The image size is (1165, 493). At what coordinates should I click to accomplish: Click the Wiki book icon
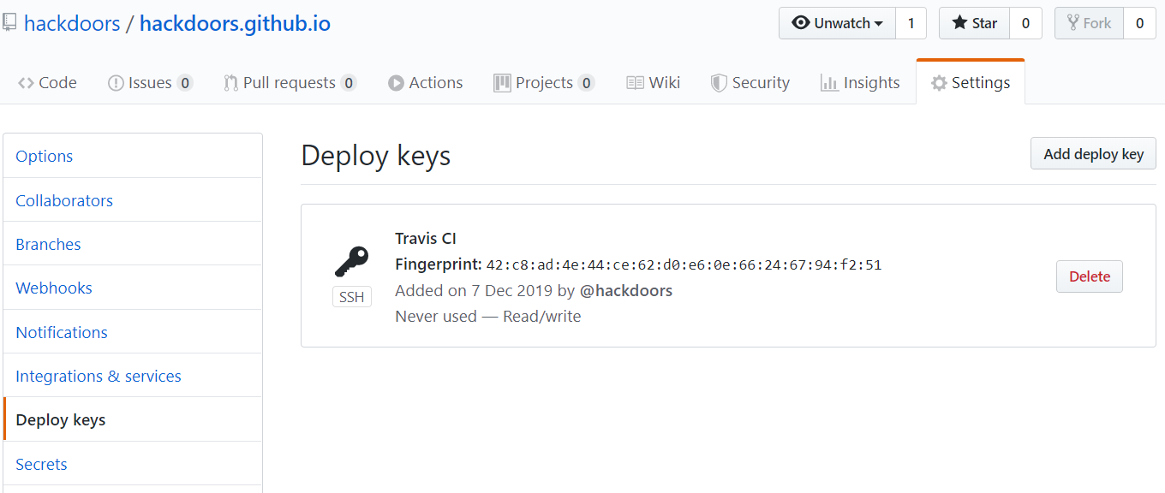(x=635, y=83)
